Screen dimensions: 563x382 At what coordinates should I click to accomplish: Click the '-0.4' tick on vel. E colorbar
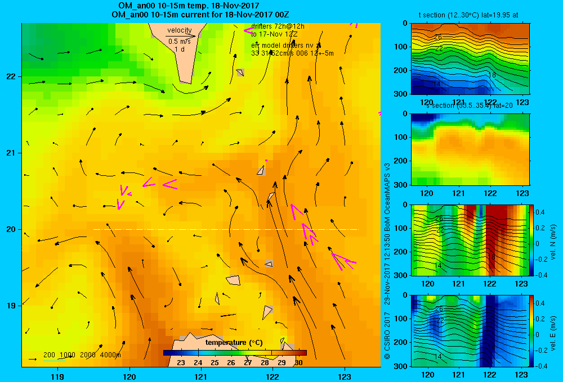[541, 366]
